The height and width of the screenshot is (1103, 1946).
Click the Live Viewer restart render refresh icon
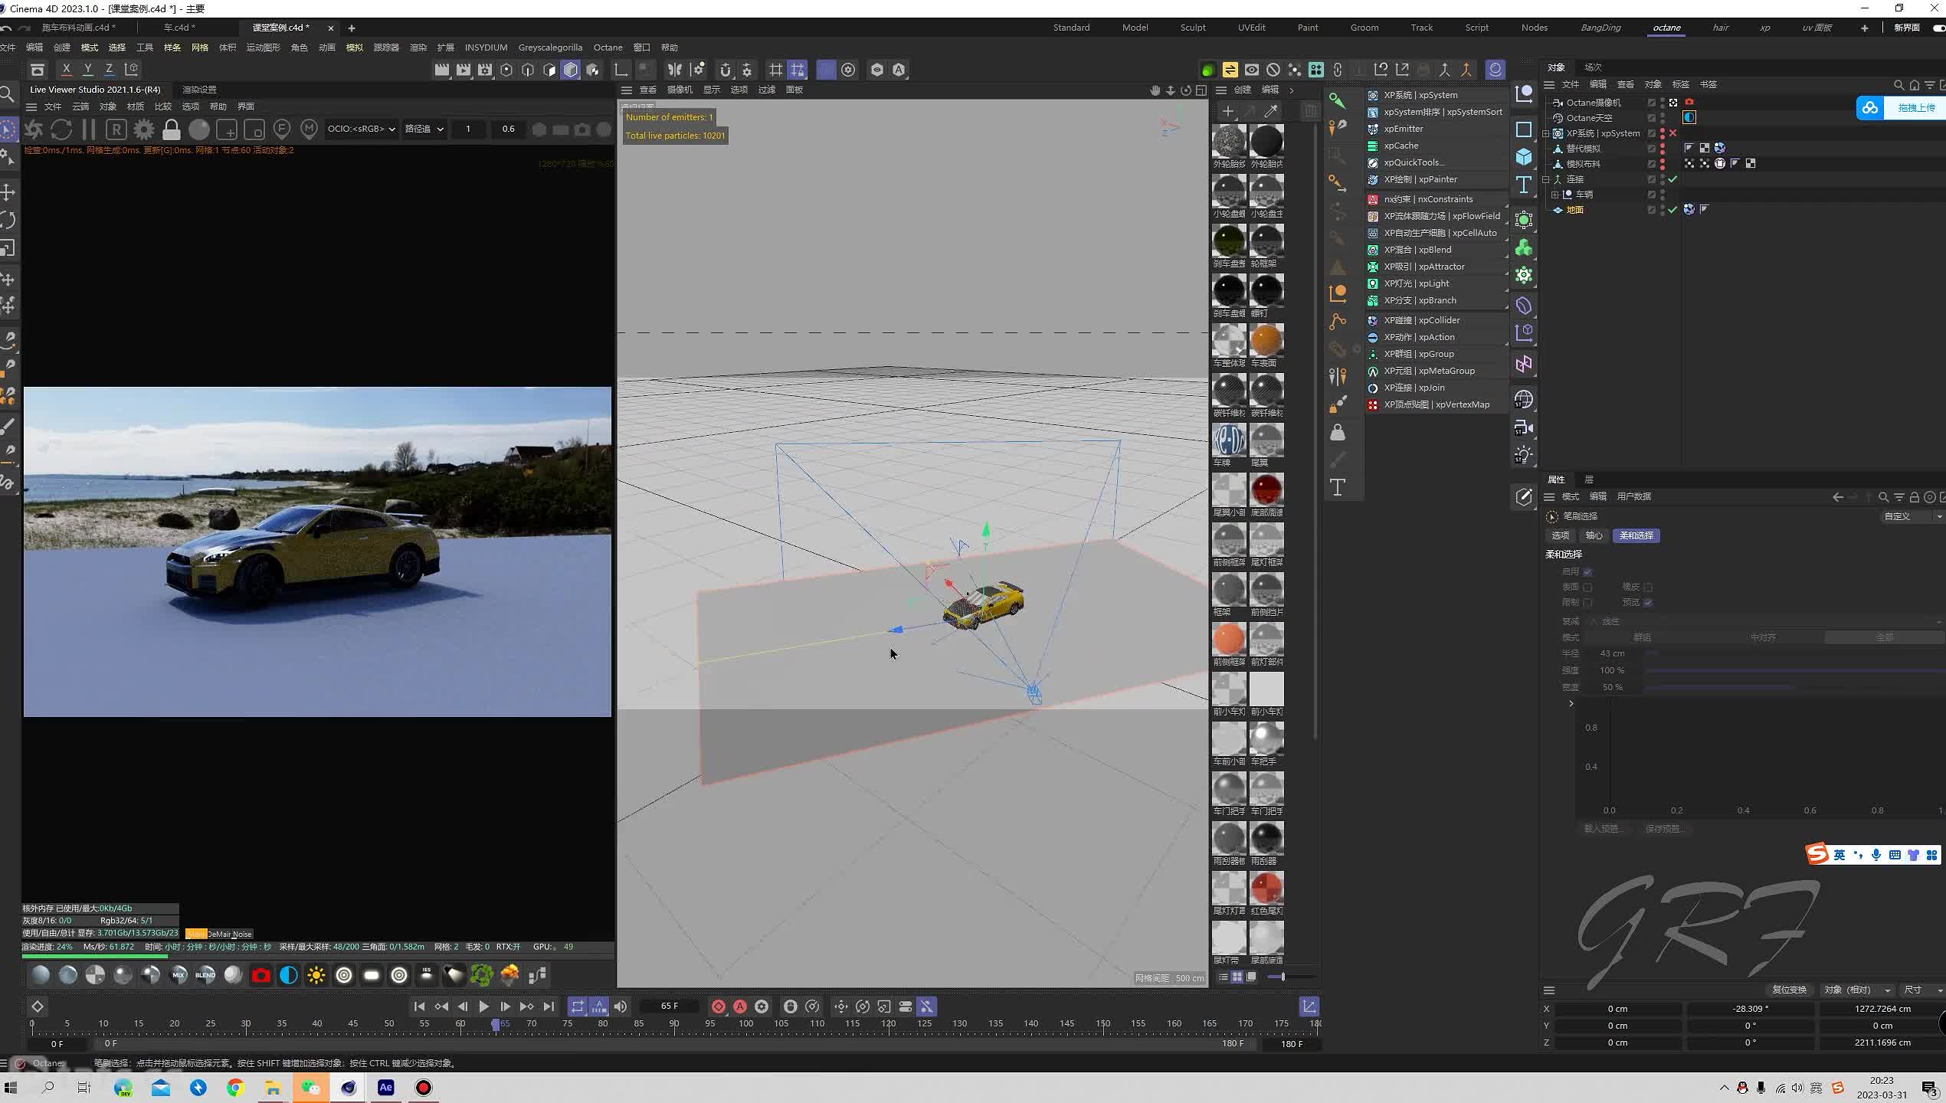(61, 129)
